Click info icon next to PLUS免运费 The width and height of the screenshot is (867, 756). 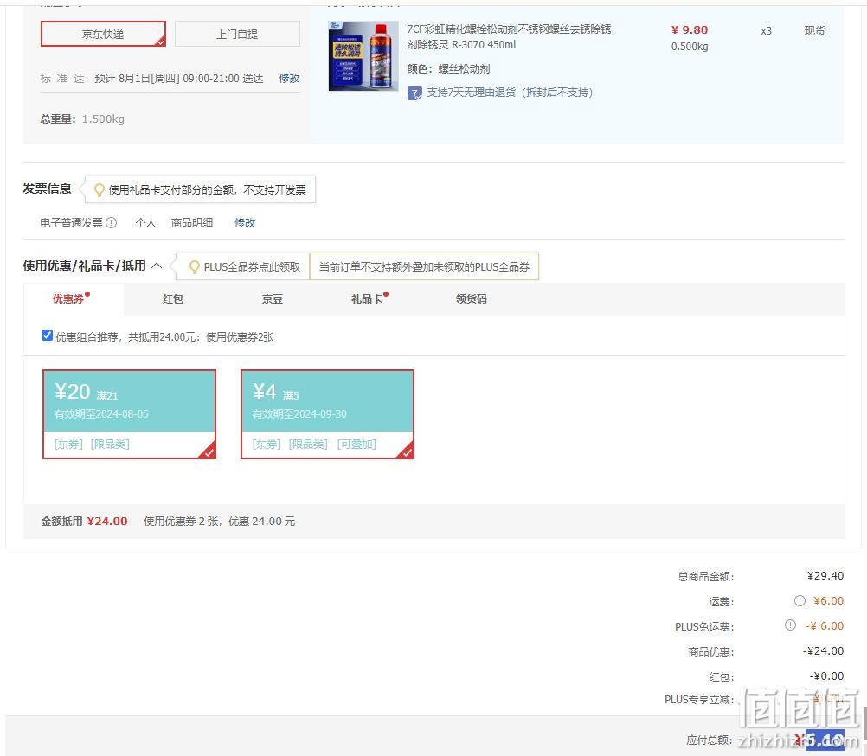[790, 625]
